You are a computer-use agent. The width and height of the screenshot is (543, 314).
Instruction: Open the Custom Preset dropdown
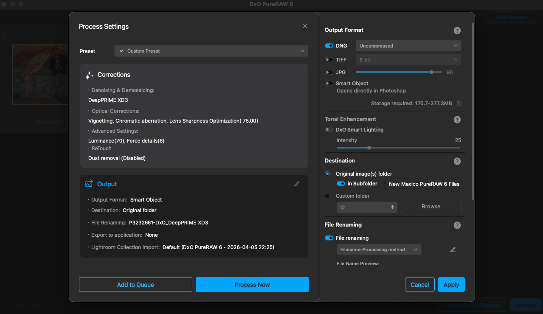pos(211,51)
